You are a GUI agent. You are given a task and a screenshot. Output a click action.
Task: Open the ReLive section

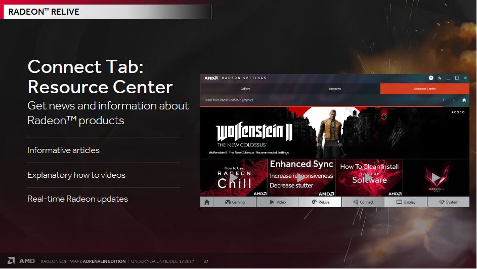[320, 202]
